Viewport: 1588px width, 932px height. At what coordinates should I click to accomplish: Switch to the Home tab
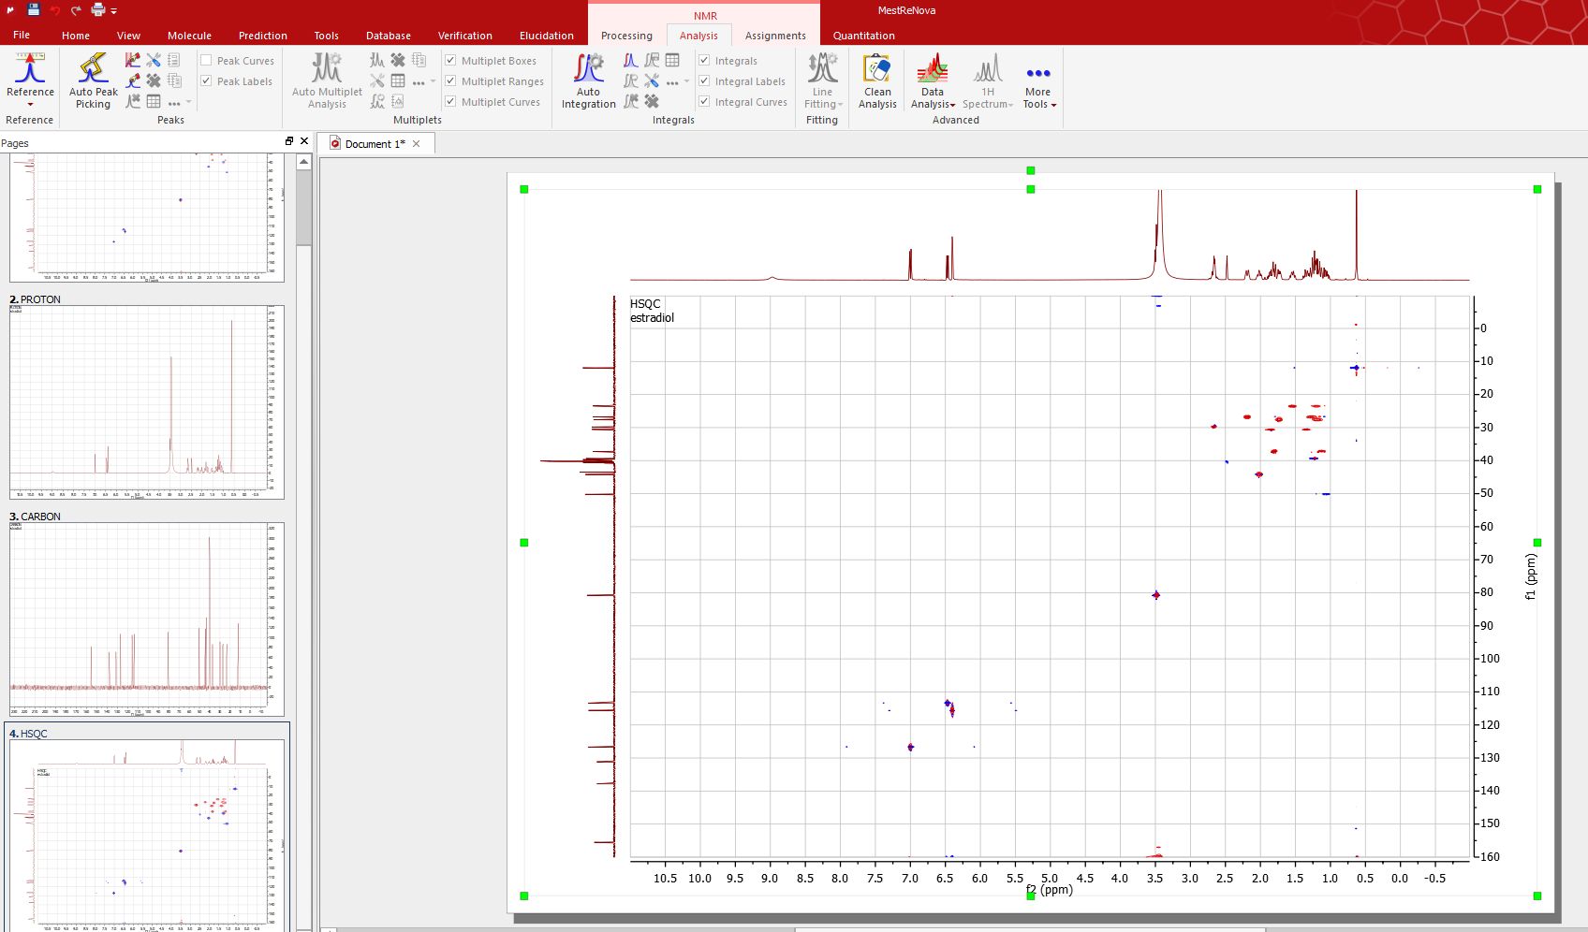[76, 36]
